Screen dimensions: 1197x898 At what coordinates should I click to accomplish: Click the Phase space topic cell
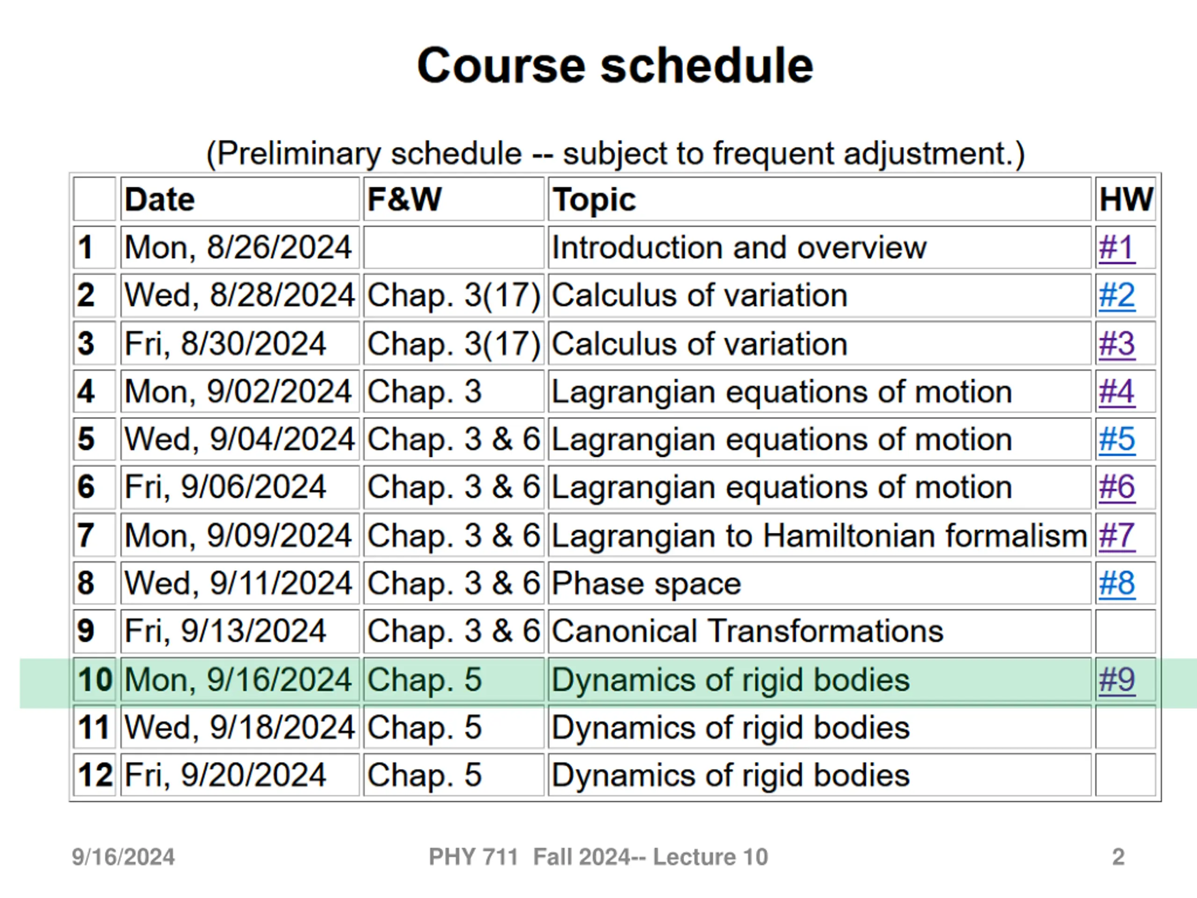coord(646,583)
